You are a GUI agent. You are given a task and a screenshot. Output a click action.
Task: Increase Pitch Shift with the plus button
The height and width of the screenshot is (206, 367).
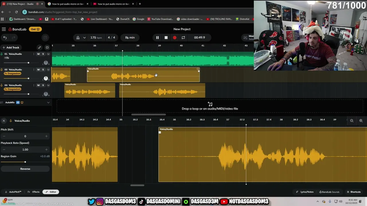tap(46, 136)
